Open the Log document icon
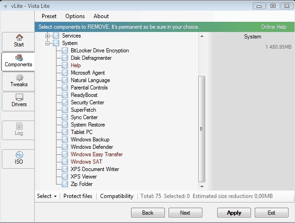The height and width of the screenshot is (223, 295). coord(19,126)
